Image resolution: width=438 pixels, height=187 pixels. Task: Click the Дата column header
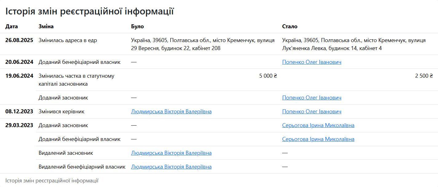coord(12,26)
